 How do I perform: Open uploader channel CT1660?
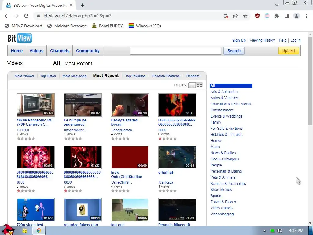[23, 130]
